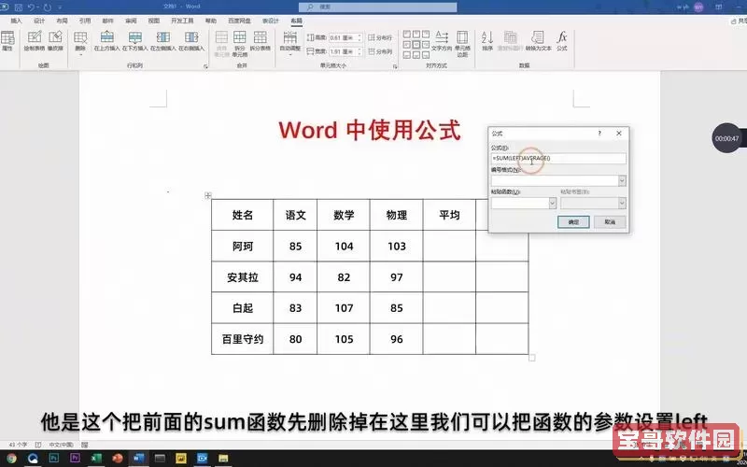The height and width of the screenshot is (467, 747).
Task: Select Align Center cell alignment
Action: (x=416, y=44)
